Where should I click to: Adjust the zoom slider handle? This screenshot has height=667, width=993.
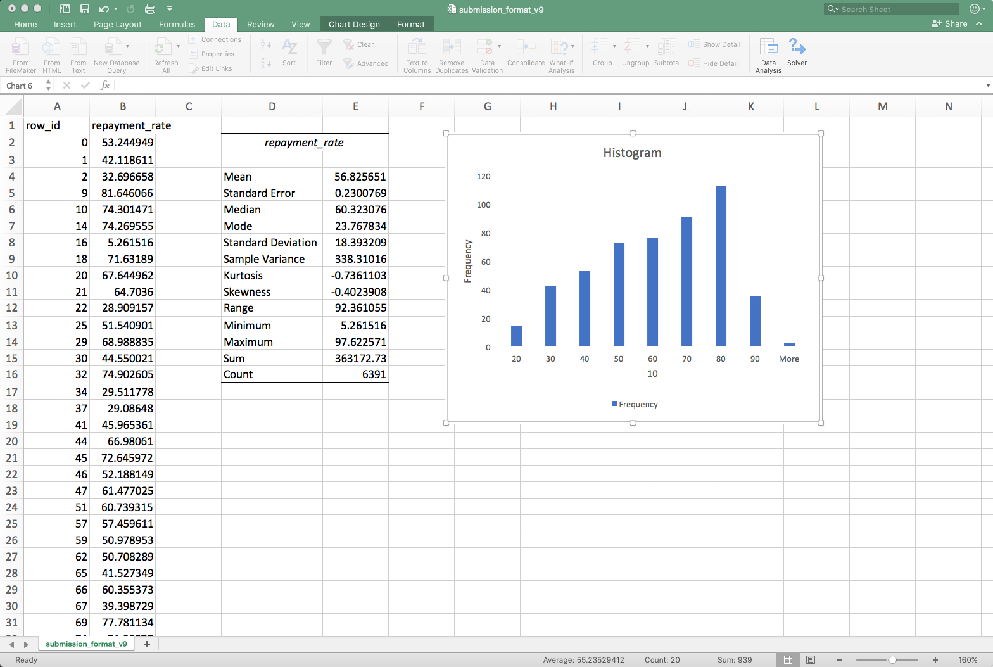892,659
